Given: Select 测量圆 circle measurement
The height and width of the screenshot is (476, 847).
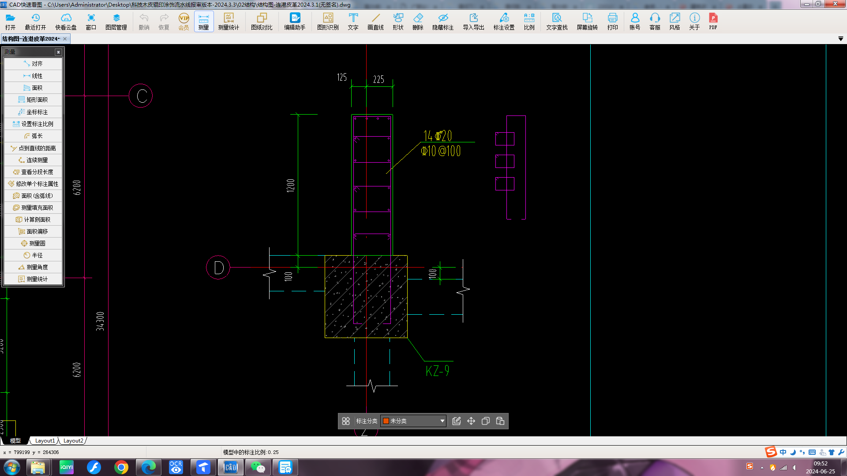Looking at the screenshot, I should pyautogui.click(x=33, y=243).
